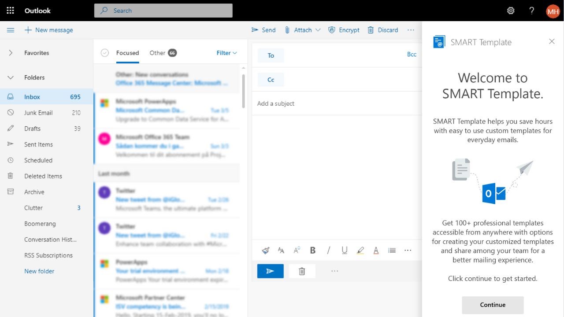
Task: Open the Attach dropdown
Action: [x=304, y=30]
